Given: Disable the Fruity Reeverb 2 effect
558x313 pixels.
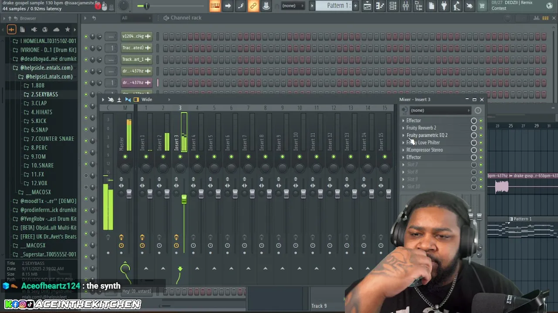Looking at the screenshot, I should click(x=481, y=128).
